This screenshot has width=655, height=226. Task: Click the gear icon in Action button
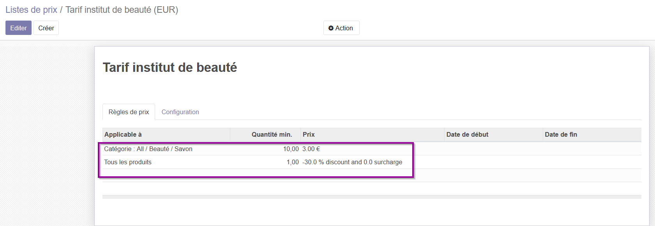(x=331, y=28)
